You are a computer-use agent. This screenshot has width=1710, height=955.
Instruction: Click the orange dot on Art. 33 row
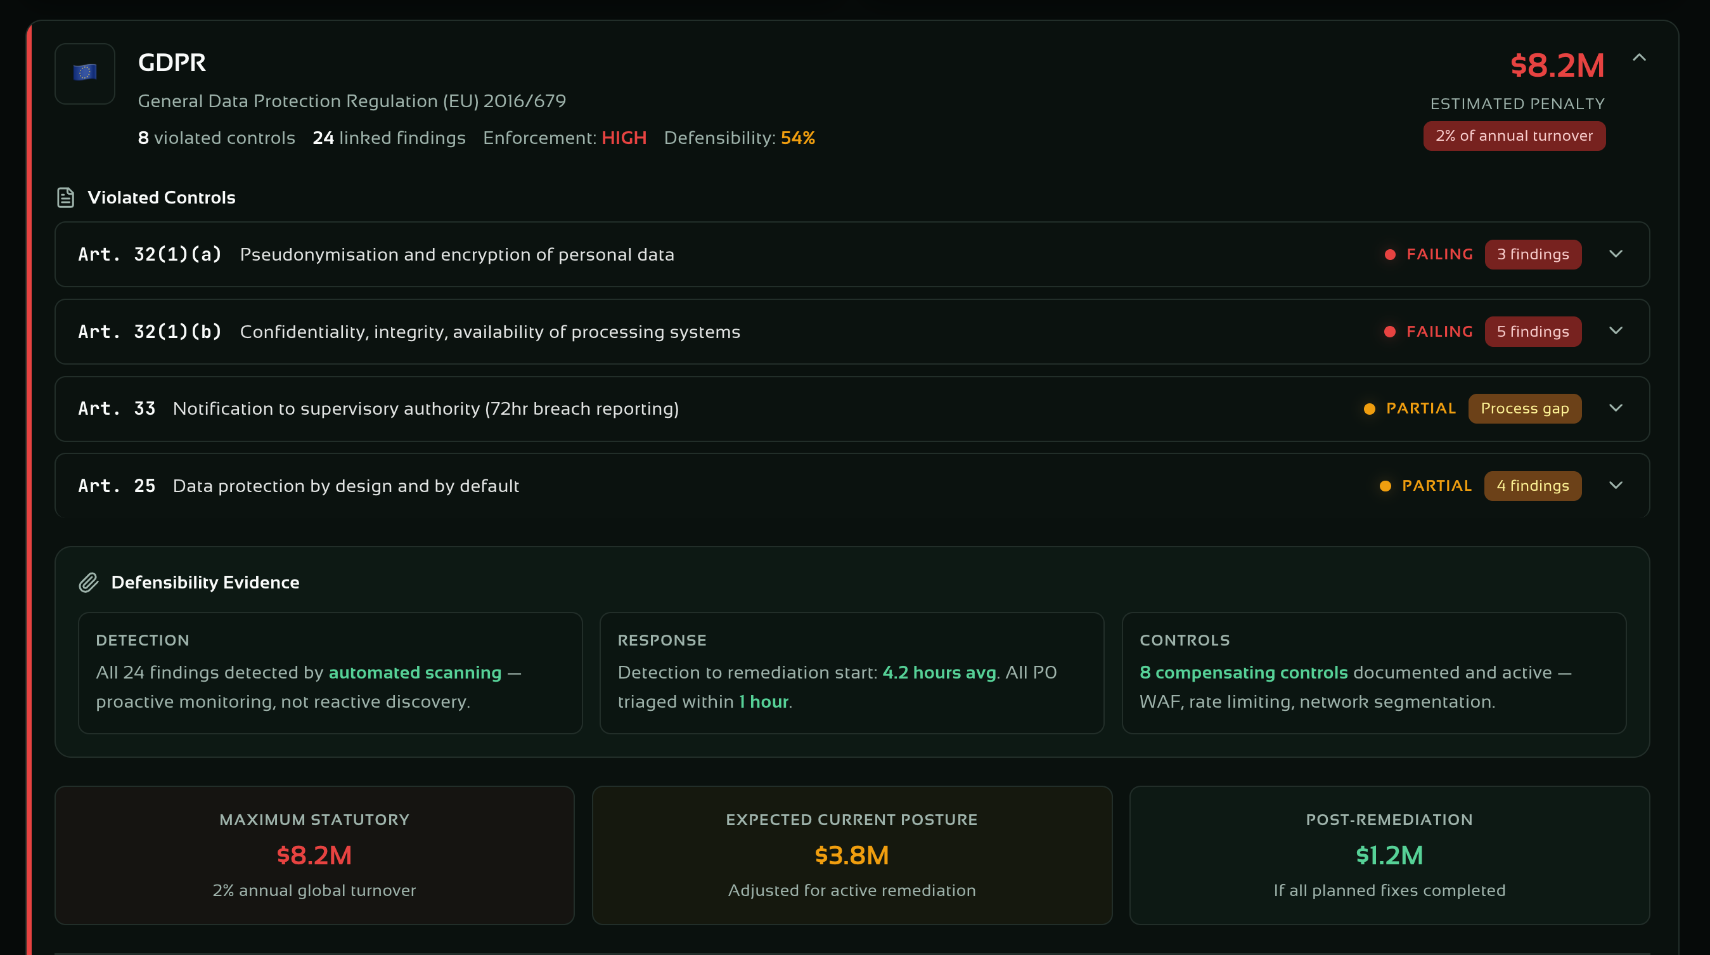1370,408
